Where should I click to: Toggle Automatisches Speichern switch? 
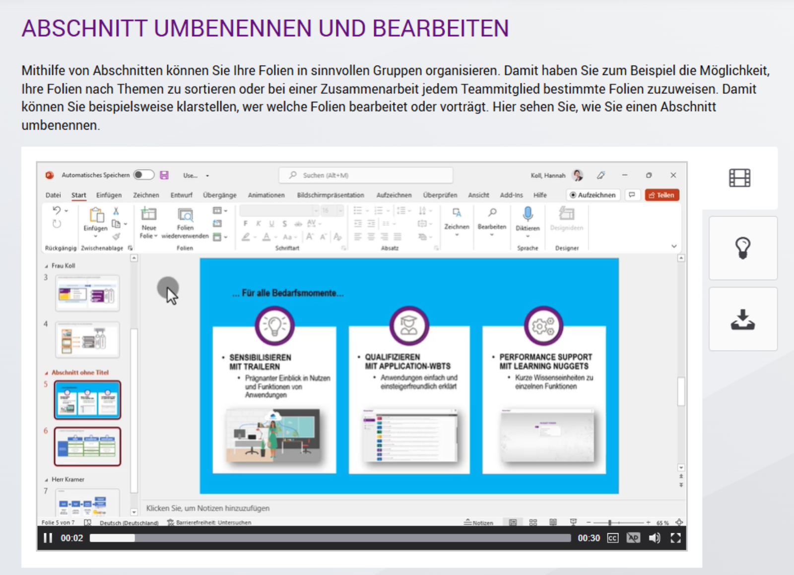144,175
